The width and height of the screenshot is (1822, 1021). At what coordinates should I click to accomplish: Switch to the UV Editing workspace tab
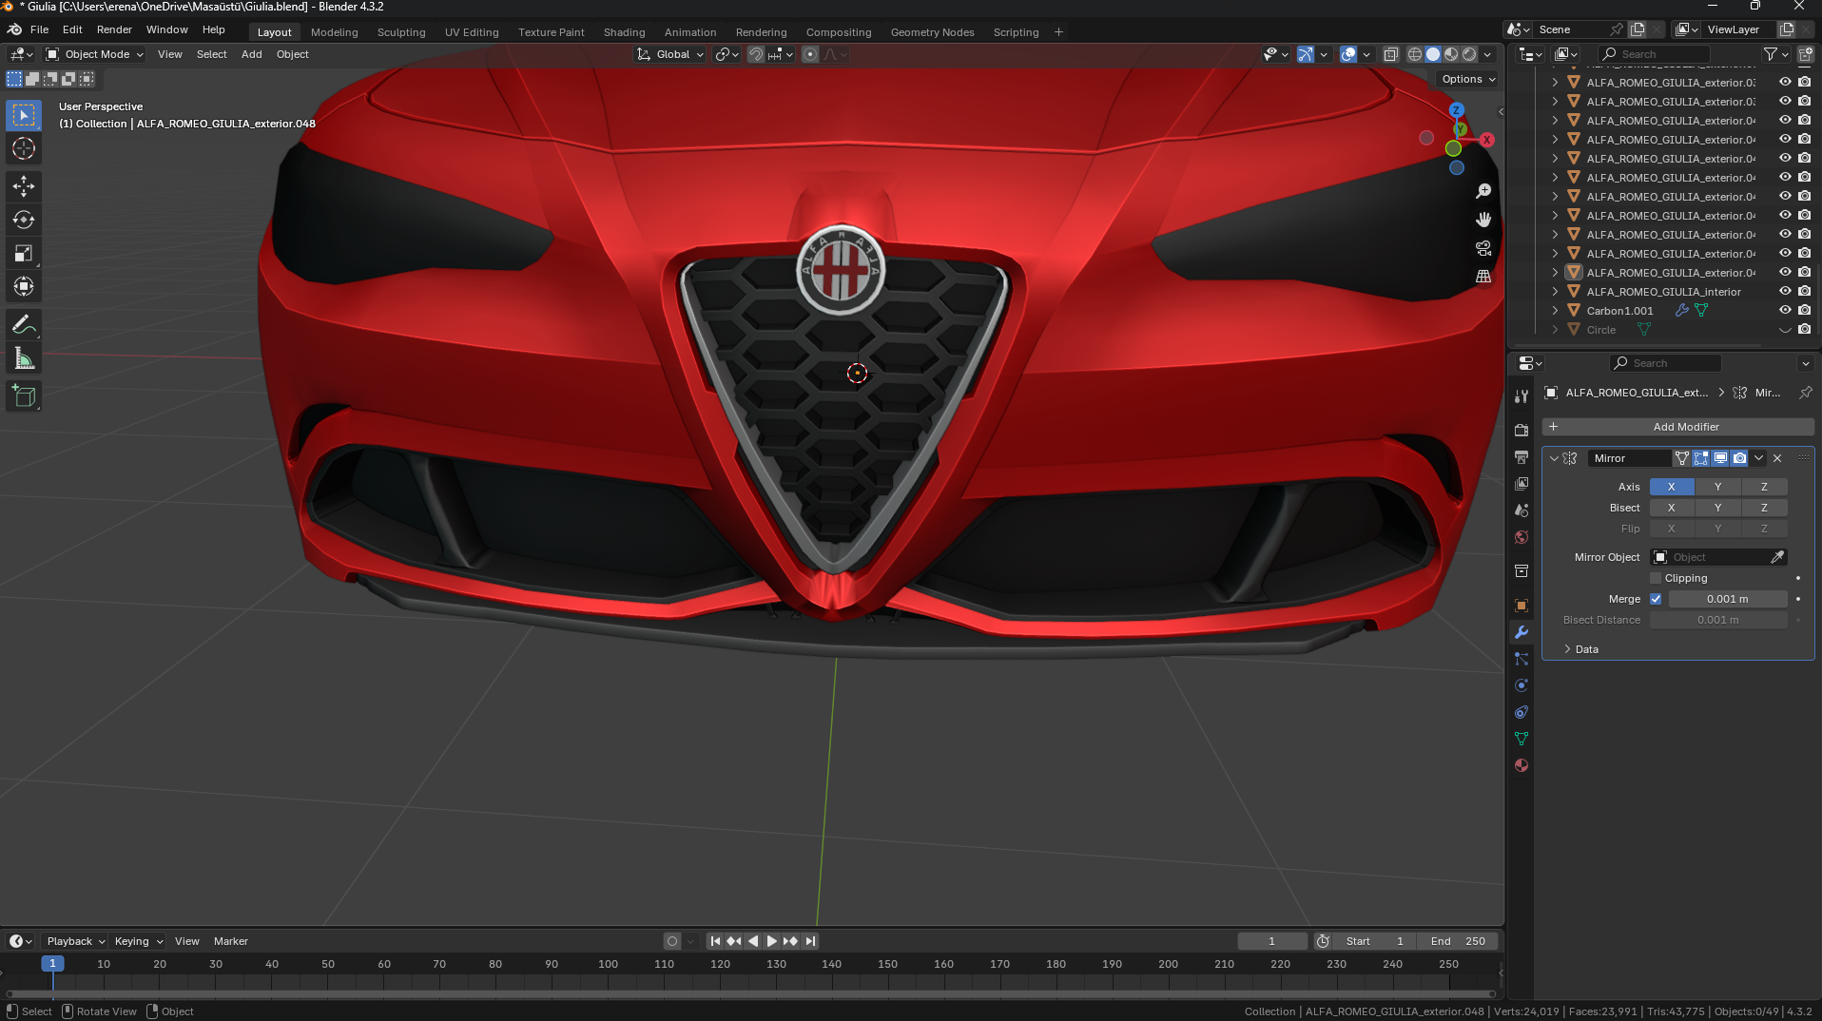click(472, 32)
